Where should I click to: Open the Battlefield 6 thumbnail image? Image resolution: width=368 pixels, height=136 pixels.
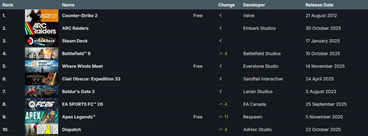tap(41, 54)
